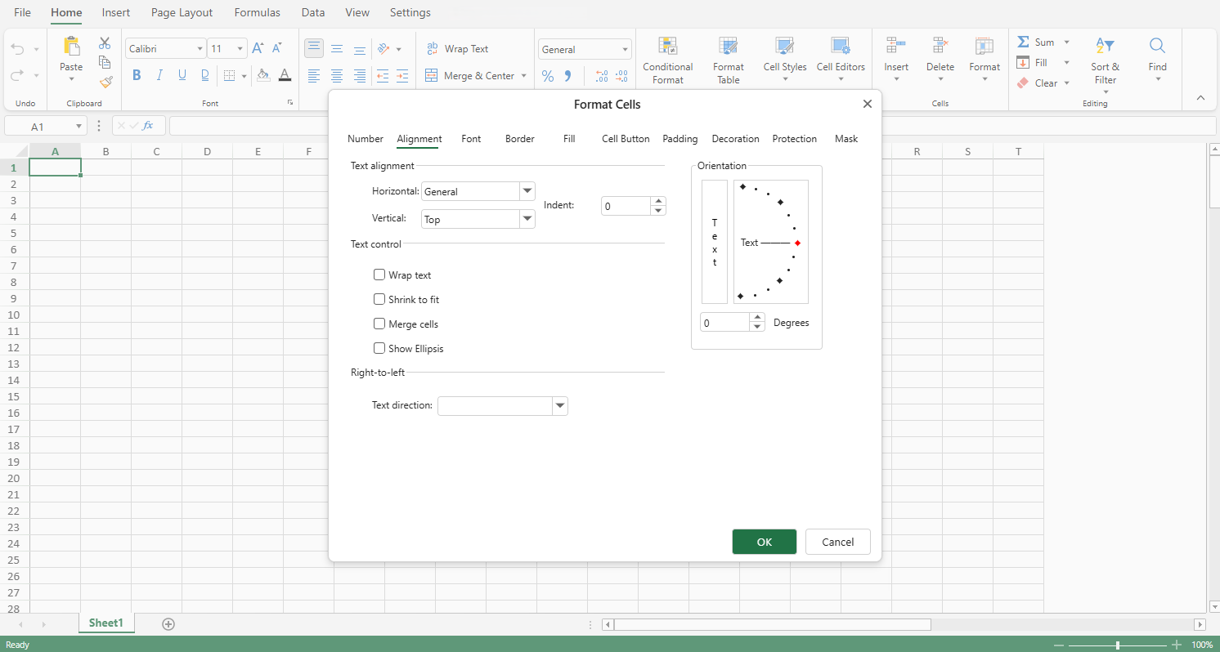Click the Wrap Text ribbon button
This screenshot has height=652, width=1220.
click(457, 49)
